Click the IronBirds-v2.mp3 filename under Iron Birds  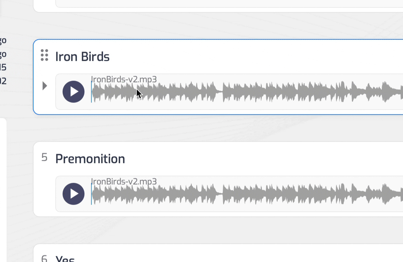124,79
